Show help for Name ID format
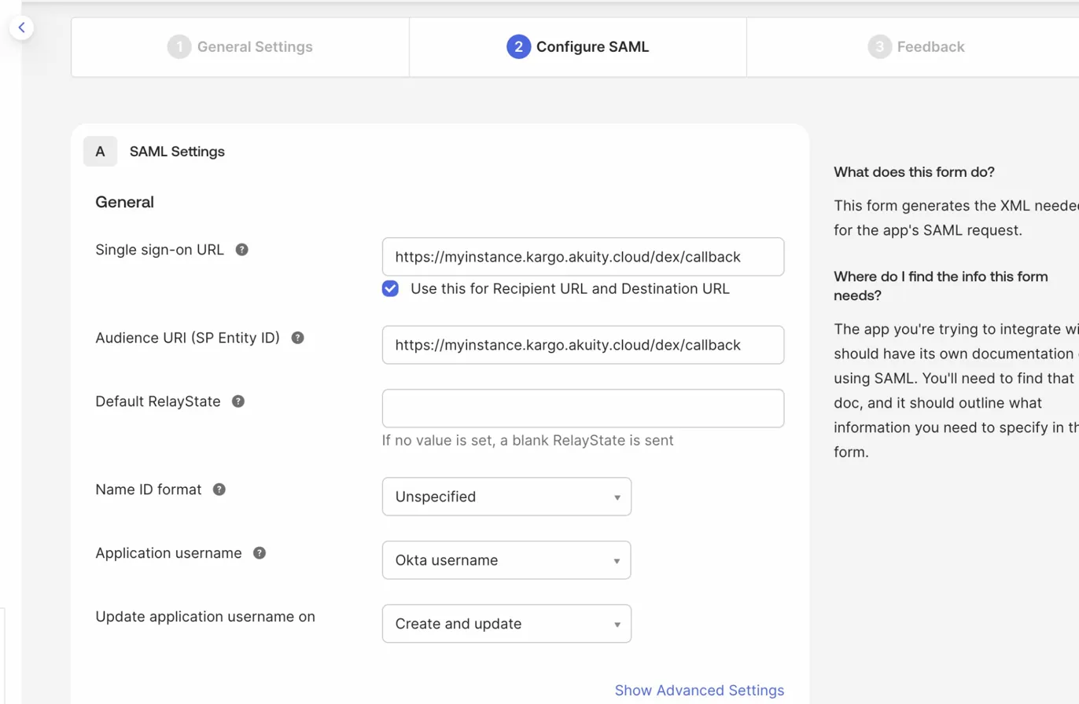This screenshot has height=704, width=1079. click(219, 489)
